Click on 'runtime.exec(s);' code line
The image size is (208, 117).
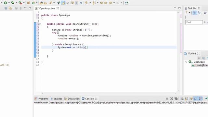[x=69, y=39]
